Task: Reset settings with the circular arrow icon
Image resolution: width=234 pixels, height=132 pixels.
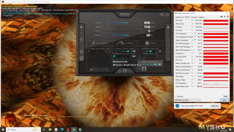Action: (x=119, y=71)
